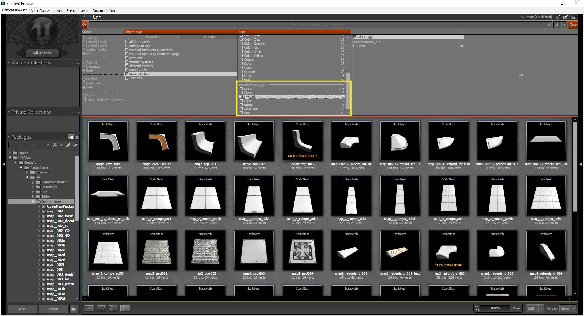The image size is (584, 316).
Task: Switch to the Levels tab
Action: pos(58,11)
